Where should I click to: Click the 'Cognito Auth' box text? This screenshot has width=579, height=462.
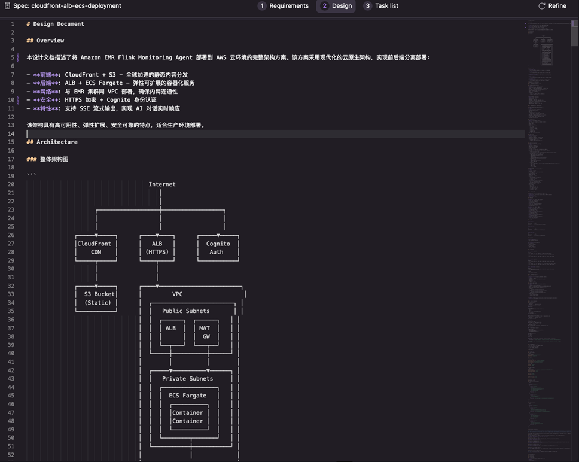click(x=218, y=248)
